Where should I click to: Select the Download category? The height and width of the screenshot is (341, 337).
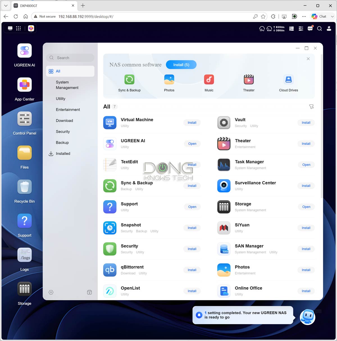[70, 121]
